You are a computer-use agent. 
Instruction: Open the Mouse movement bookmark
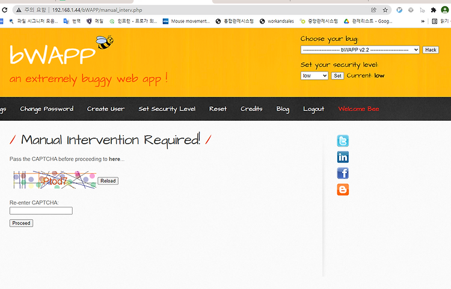[186, 21]
